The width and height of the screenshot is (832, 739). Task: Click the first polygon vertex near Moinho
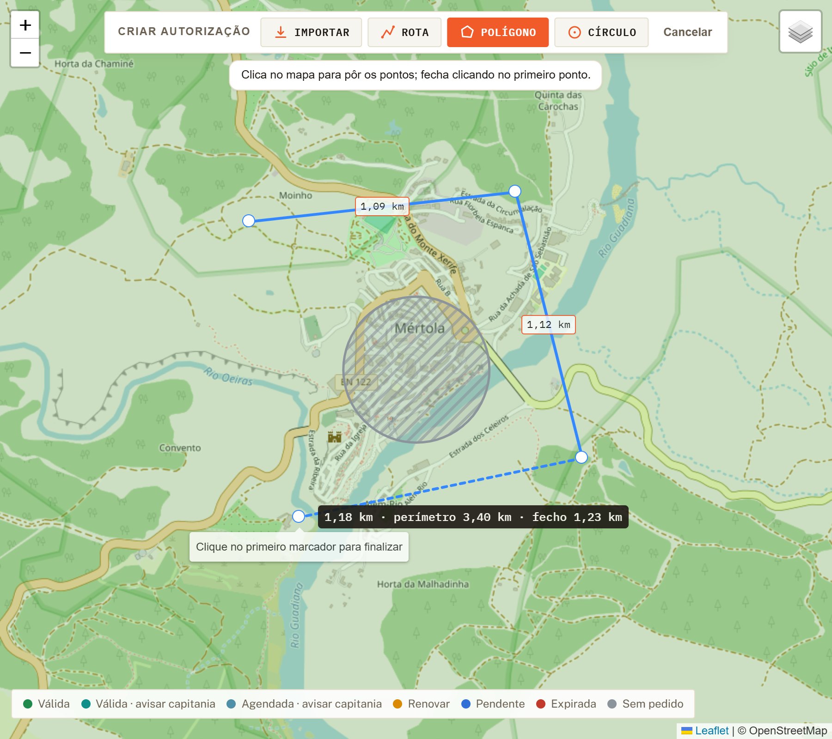[x=249, y=221]
